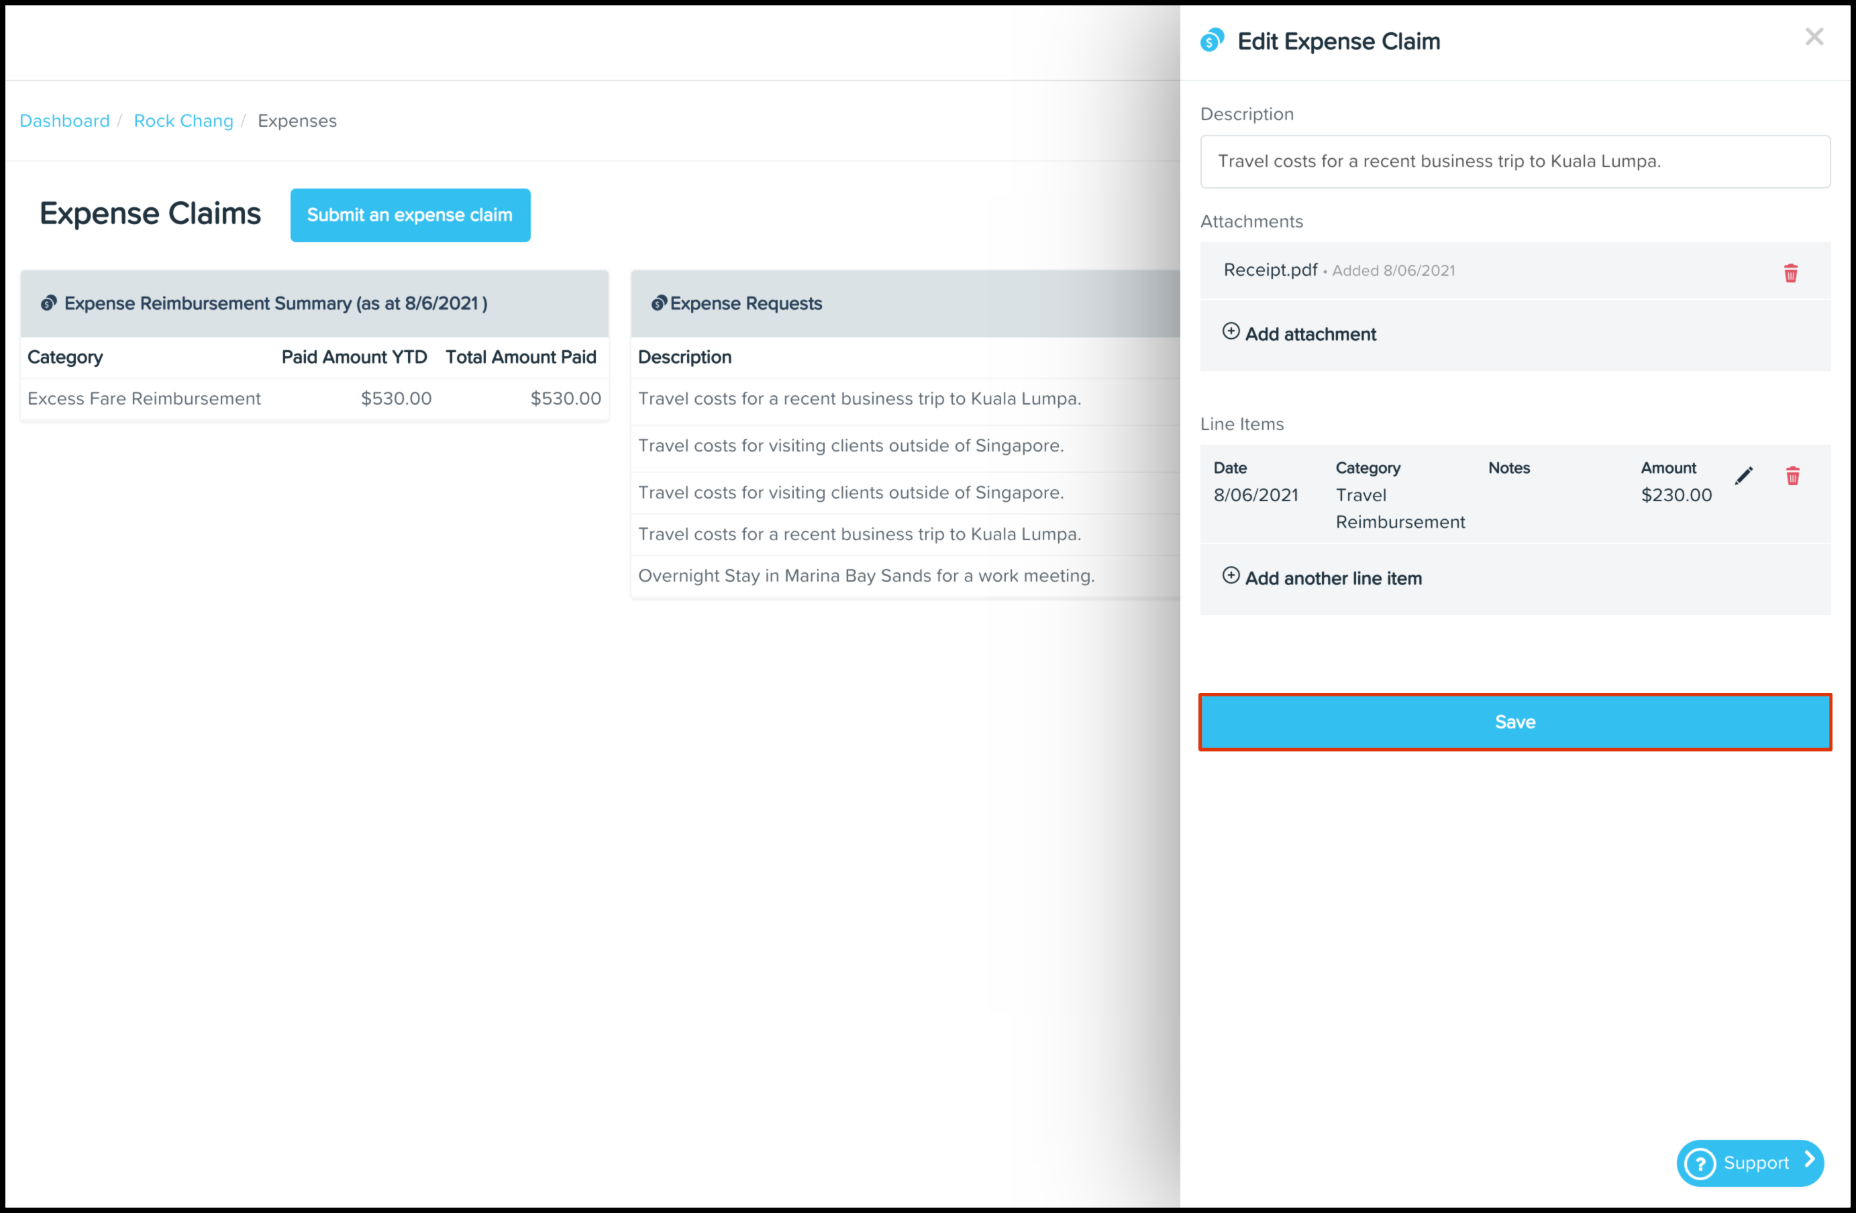This screenshot has height=1213, width=1856.
Task: Click the Edit Expense Claim coin icon
Action: point(1212,40)
